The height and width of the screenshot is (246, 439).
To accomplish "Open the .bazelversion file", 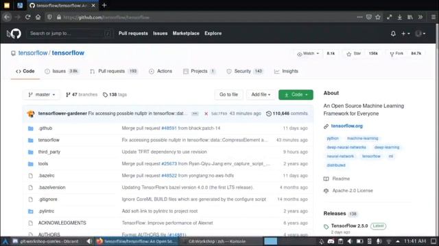I will [x=51, y=187].
